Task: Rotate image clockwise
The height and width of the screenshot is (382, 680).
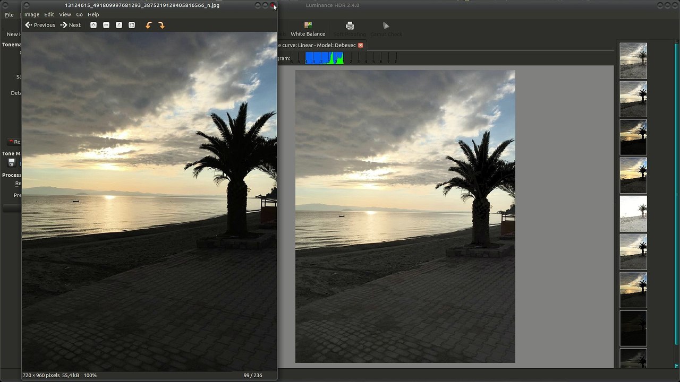Action: click(161, 25)
